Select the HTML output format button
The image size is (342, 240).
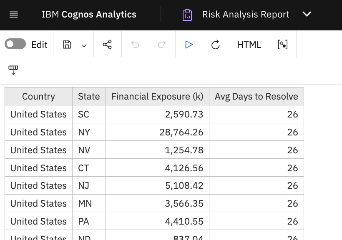pyautogui.click(x=249, y=45)
